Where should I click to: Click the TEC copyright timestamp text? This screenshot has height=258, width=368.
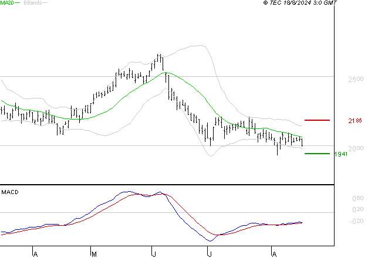[300, 3]
